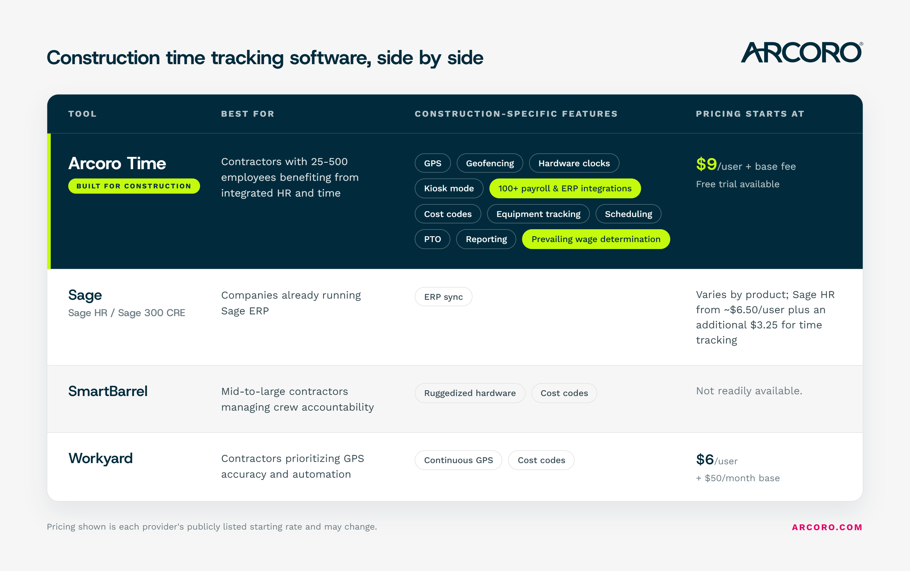Click the 'Mid-to-large contractors' description
Screen dimensions: 910x571
point(297,399)
